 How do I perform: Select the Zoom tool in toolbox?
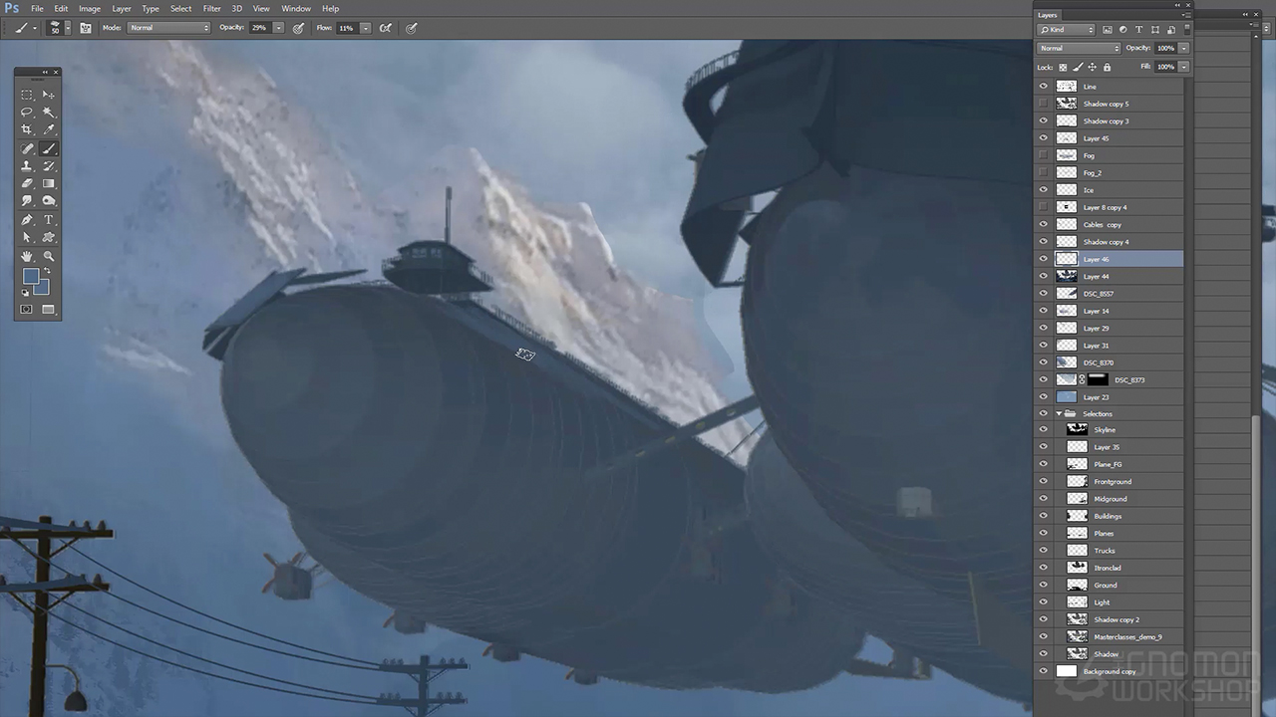point(49,256)
